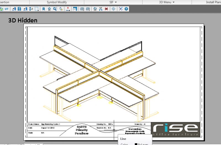Select the 'Drawn by:' text
The image size is (221, 145).
(x=139, y=124)
